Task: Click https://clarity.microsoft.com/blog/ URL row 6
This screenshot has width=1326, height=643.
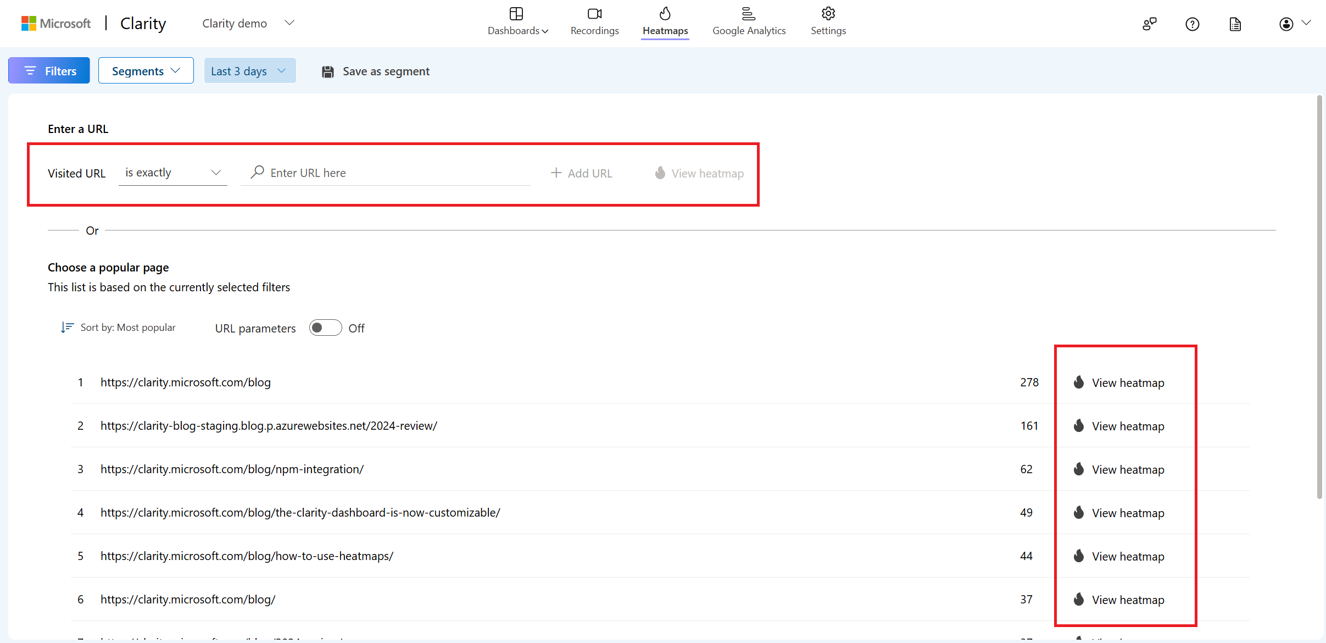Action: [188, 599]
